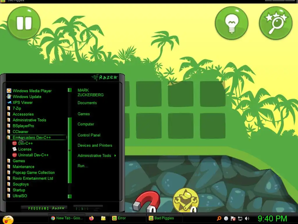The image size is (298, 224).
Task: Expand the Maintenance folder
Action: pos(23,167)
